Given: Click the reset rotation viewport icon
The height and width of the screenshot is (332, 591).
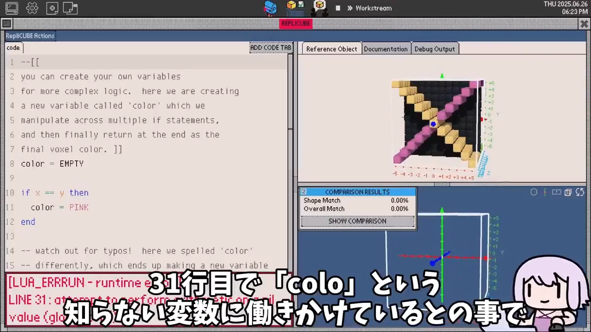Looking at the screenshot, I should [580, 192].
